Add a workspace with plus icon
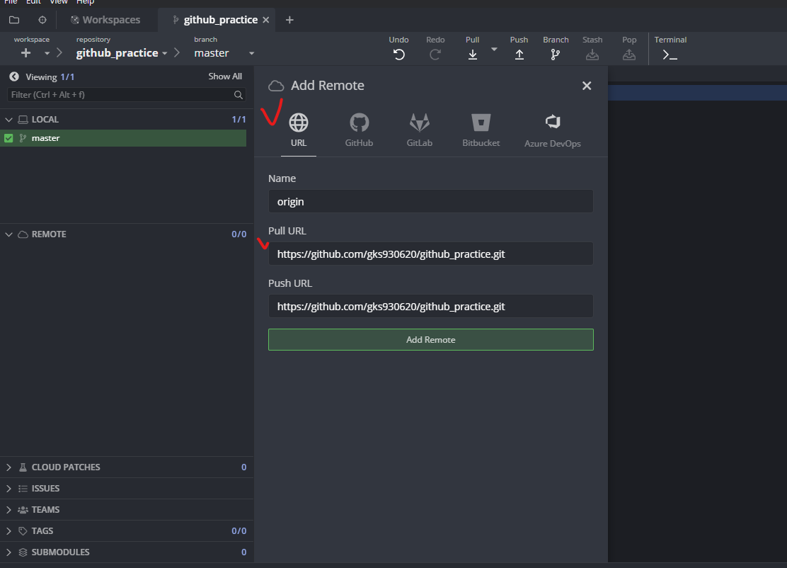This screenshot has height=568, width=787. (25, 53)
